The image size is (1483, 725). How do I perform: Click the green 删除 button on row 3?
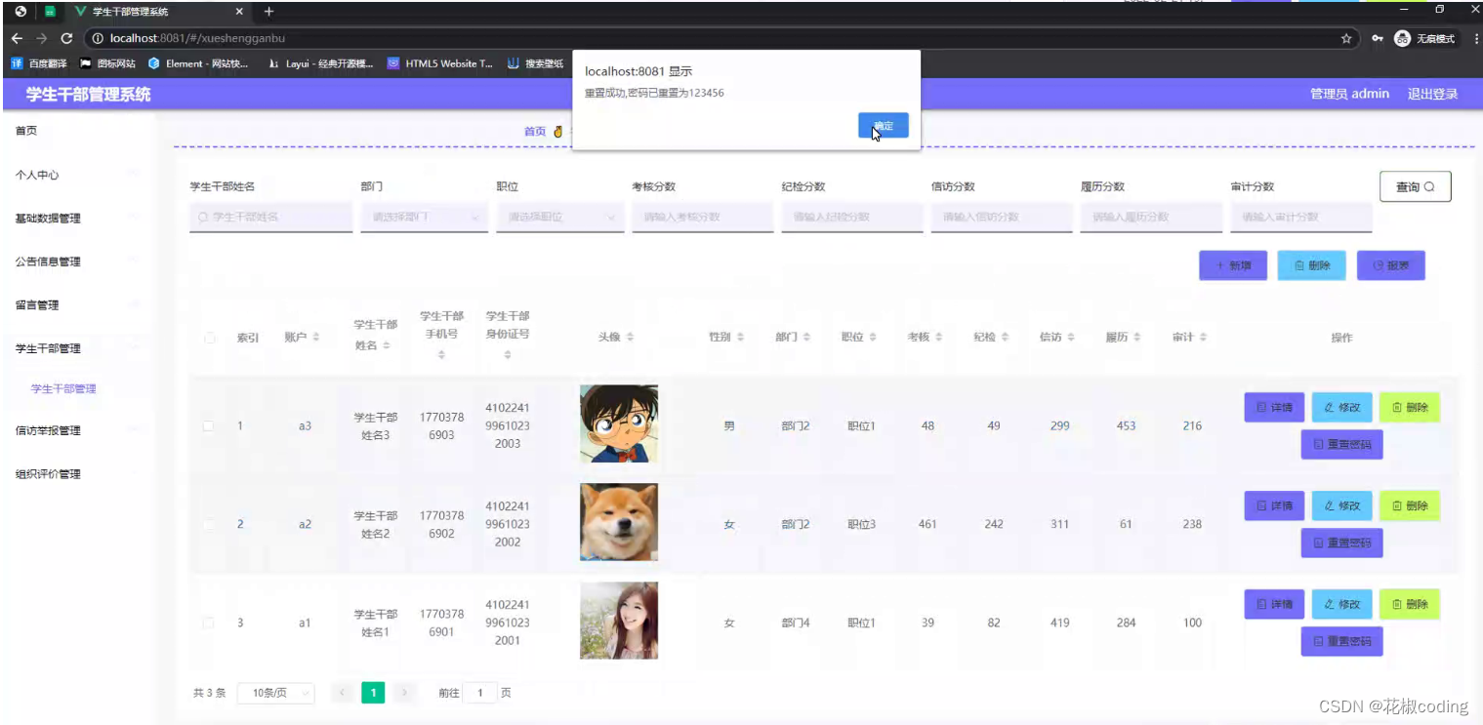click(1410, 604)
